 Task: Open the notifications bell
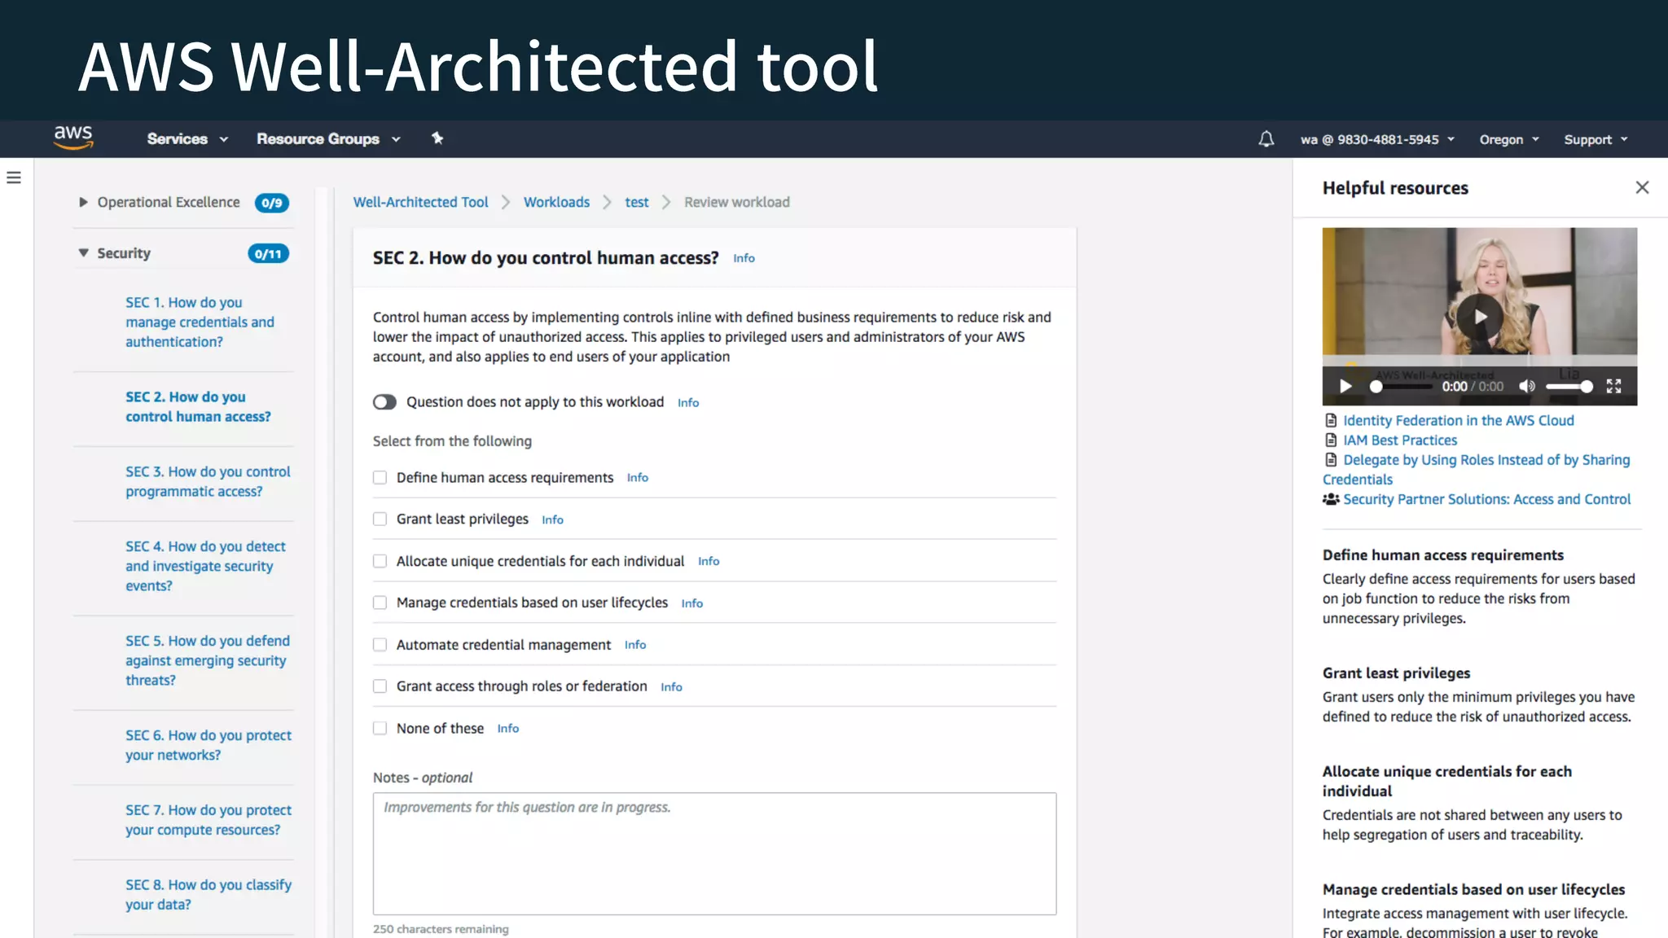click(x=1266, y=139)
